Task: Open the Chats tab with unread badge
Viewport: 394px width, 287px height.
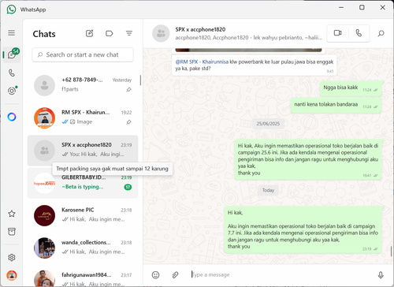Action: point(12,54)
